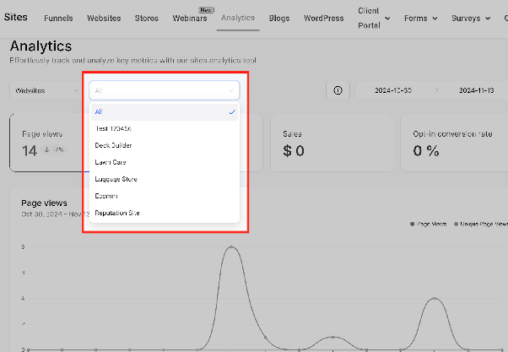508x352 pixels.
Task: Open the WordPress tab
Action: 324,19
